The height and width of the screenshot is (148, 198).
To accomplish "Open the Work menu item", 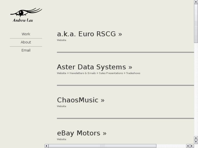I will 26,34.
